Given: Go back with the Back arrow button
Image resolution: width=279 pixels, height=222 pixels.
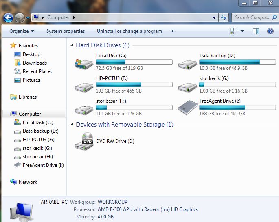Looking at the screenshot, I should [x=8, y=17].
